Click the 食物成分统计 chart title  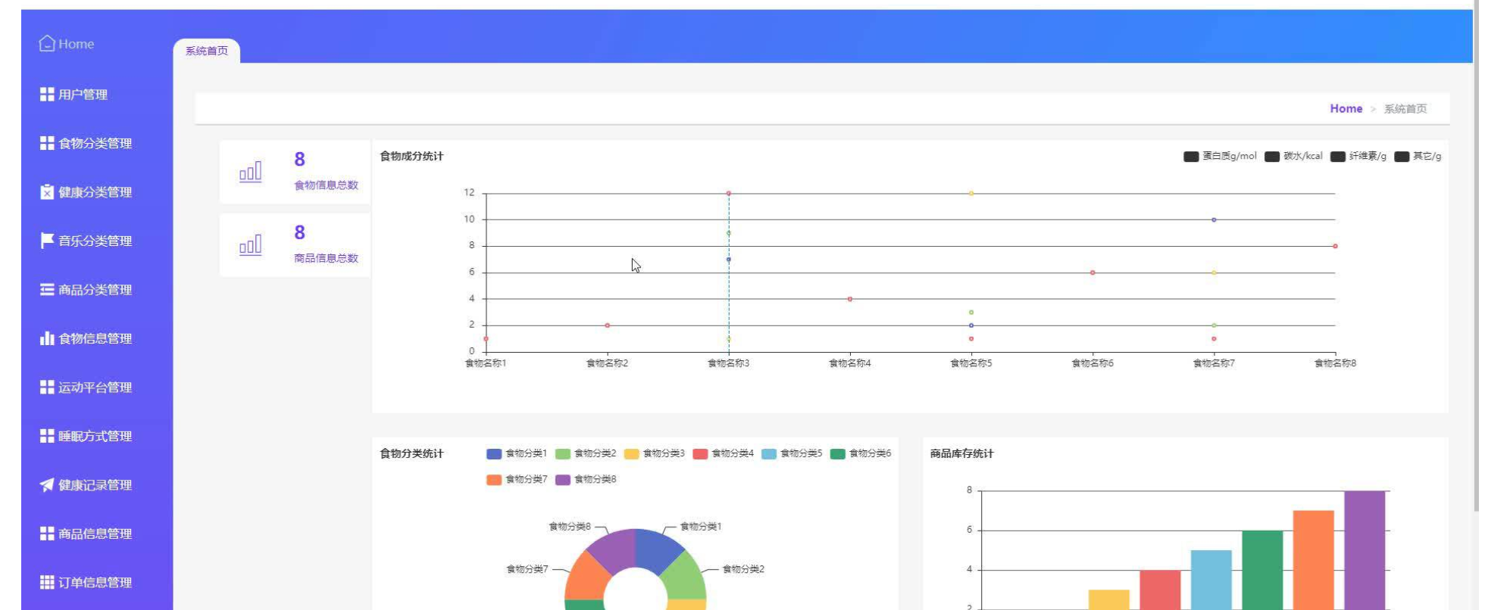pos(411,156)
